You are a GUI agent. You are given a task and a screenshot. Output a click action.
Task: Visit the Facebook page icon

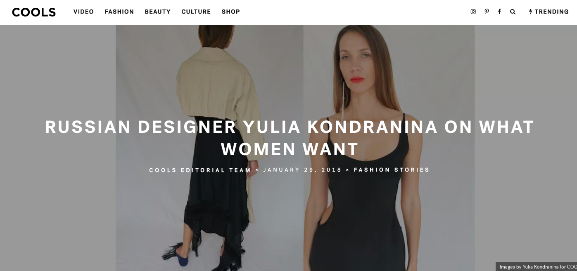(499, 12)
